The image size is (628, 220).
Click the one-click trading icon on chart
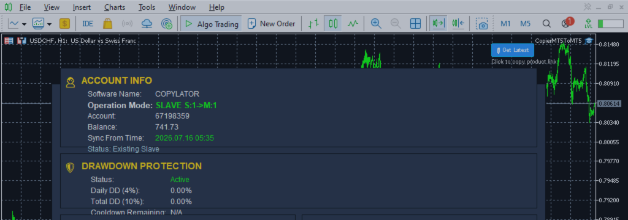pos(21,41)
